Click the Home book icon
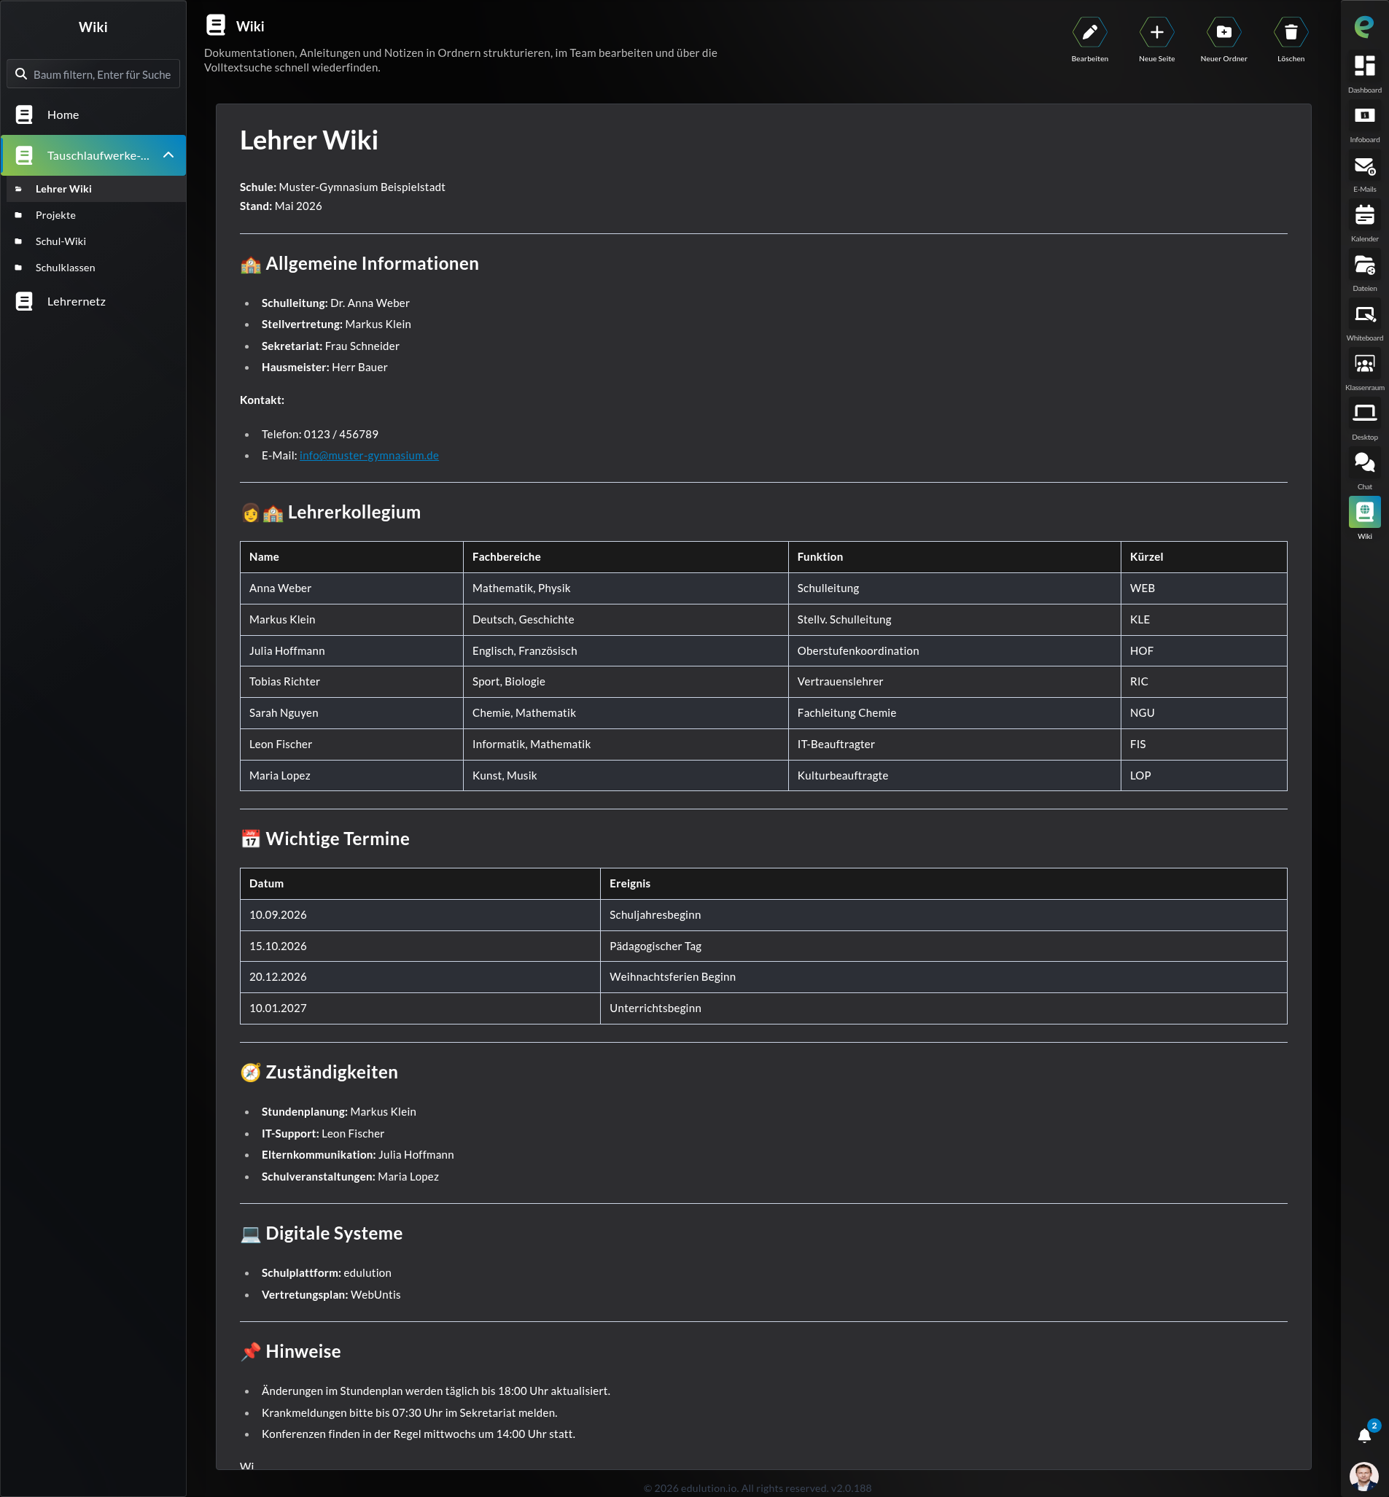This screenshot has height=1497, width=1389. point(24,114)
